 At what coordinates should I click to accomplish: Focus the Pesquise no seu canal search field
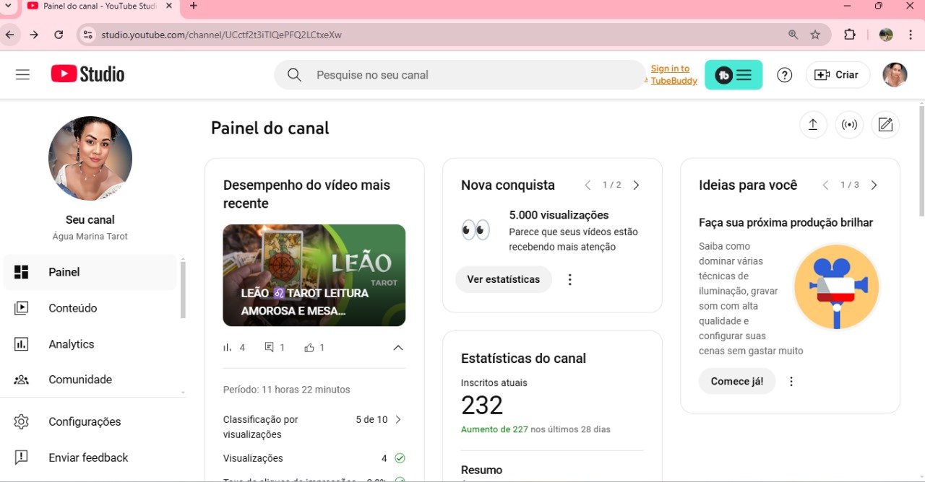click(x=460, y=74)
